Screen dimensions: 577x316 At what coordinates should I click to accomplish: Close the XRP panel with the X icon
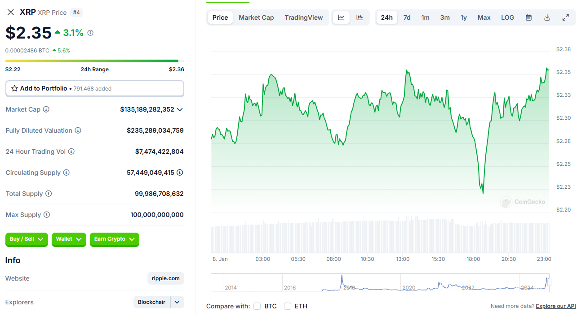click(x=11, y=12)
